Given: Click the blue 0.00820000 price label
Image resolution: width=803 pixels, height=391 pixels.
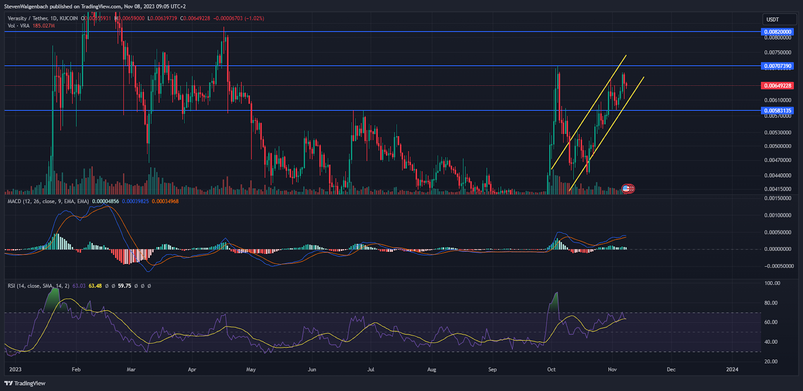Looking at the screenshot, I should click(x=777, y=32).
